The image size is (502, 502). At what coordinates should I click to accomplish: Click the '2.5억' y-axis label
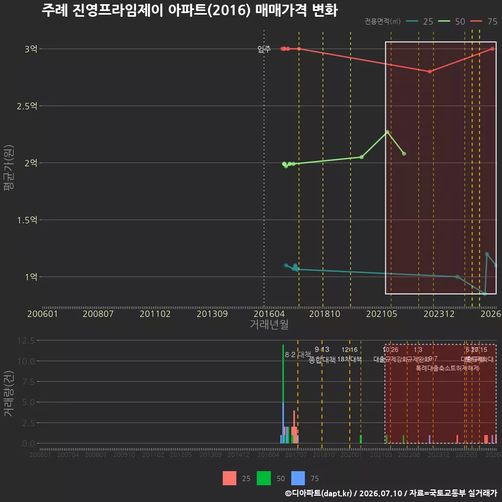point(27,106)
